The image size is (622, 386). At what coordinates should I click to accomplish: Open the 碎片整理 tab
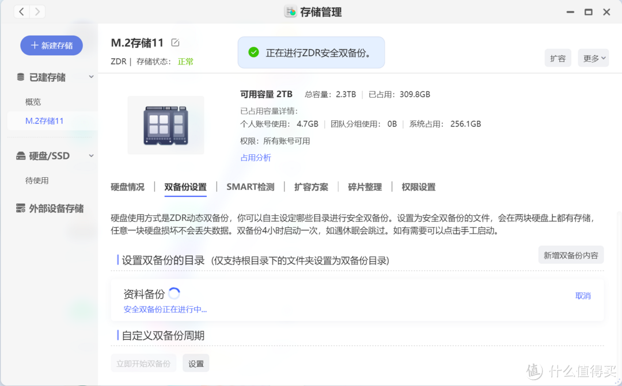(x=365, y=187)
